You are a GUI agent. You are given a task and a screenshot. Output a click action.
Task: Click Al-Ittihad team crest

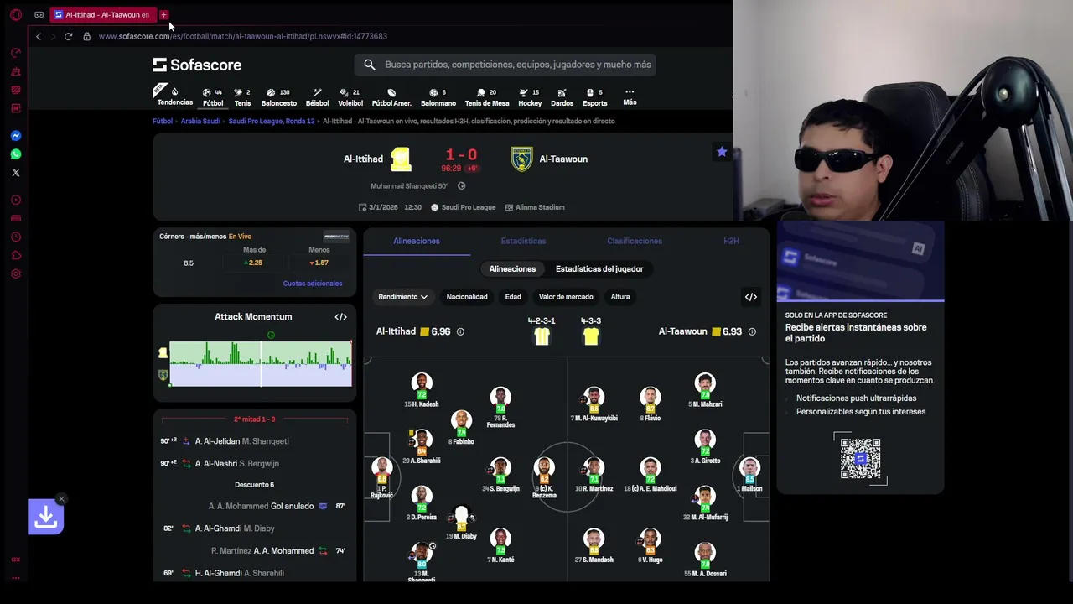400,159
